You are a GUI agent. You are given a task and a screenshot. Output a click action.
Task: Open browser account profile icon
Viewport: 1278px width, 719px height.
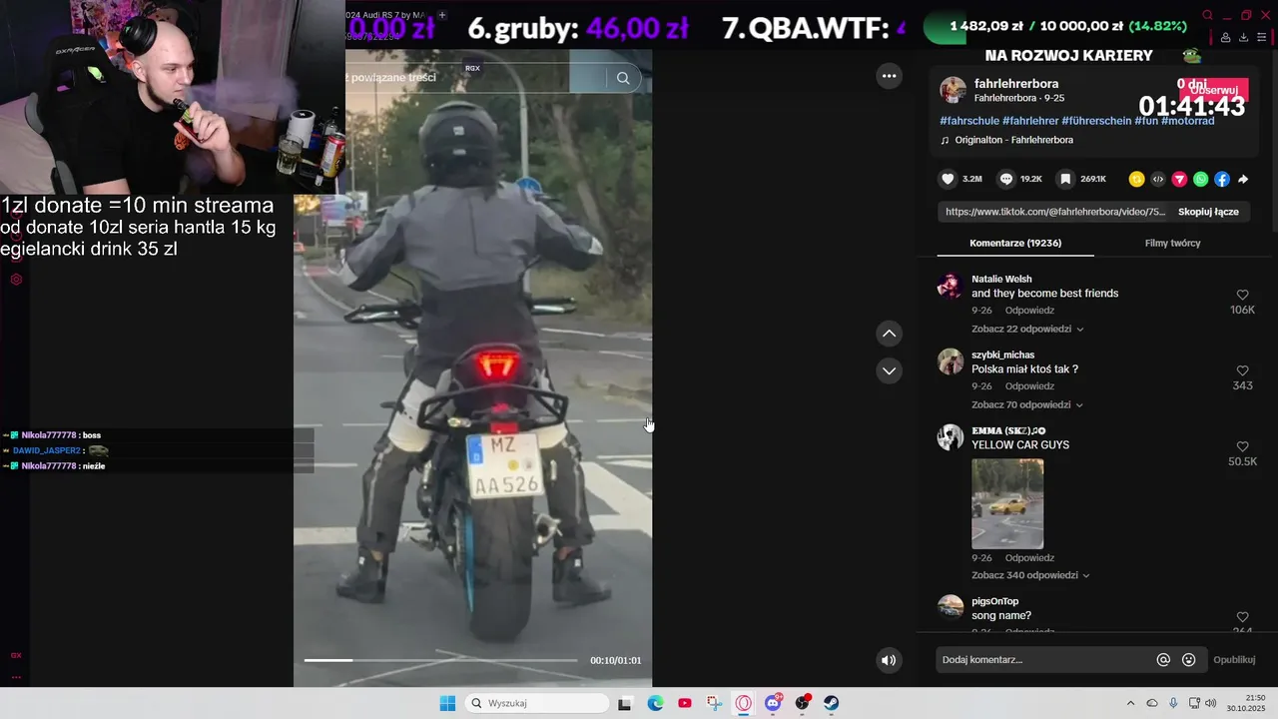(1225, 37)
